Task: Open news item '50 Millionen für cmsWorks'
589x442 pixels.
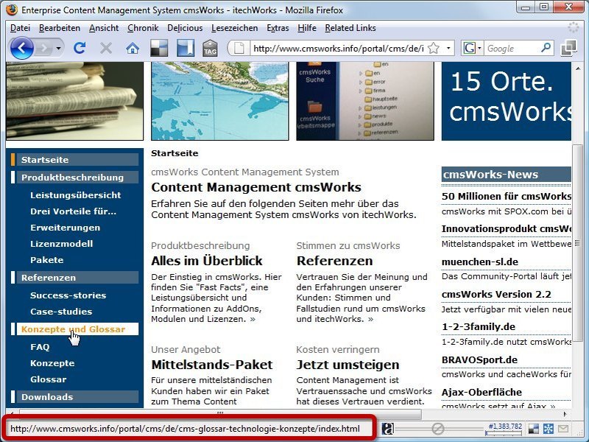Action: point(506,196)
